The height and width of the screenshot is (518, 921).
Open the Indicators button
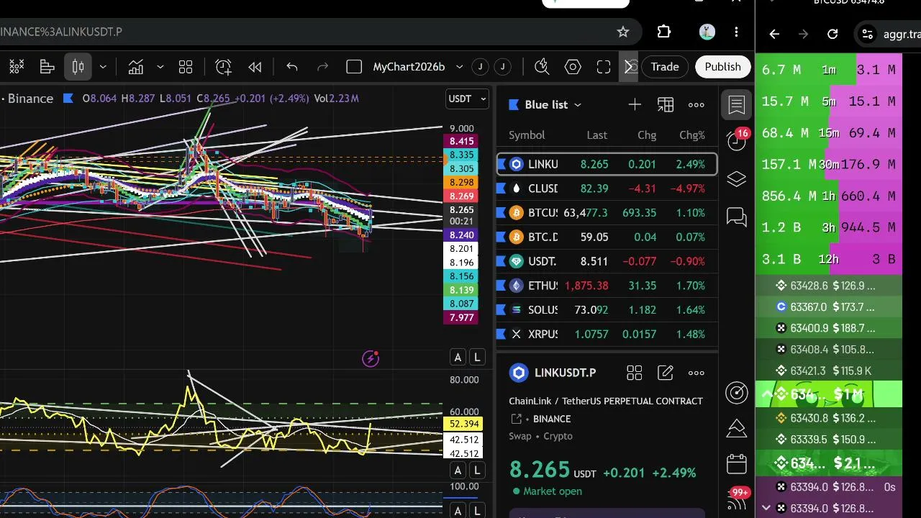point(136,67)
